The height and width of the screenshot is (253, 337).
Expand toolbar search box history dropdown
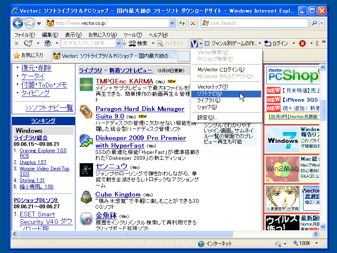(x=118, y=43)
